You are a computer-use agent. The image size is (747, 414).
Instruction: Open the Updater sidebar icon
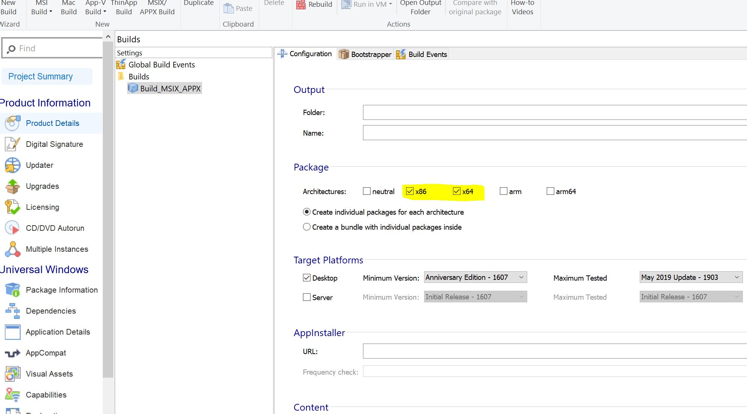pyautogui.click(x=12, y=165)
